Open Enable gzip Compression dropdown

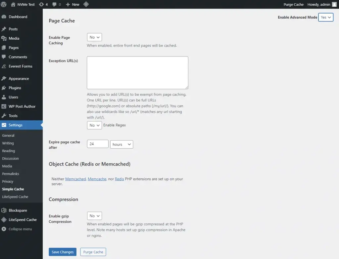tap(94, 216)
